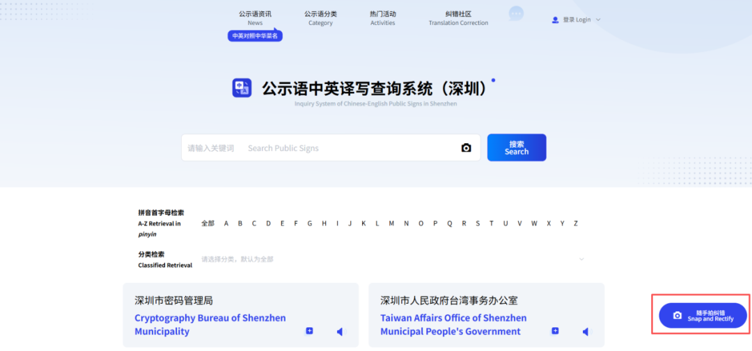The height and width of the screenshot is (351, 752).
Task: Click the plus icon on the Cryptography Bureau card
Action: [x=309, y=331]
